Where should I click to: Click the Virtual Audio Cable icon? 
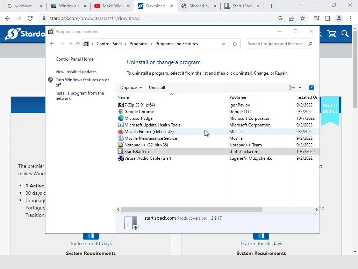121,158
